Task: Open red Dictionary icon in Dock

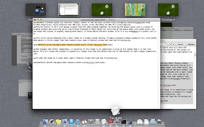Action: click(111, 121)
